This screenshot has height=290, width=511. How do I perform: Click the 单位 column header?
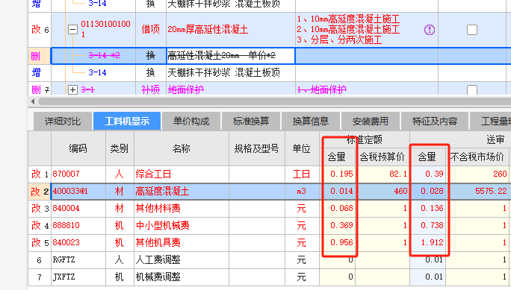302,148
